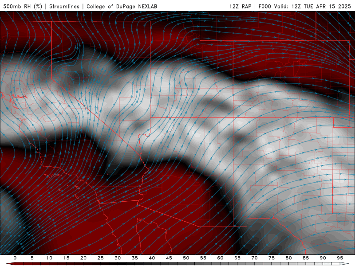Click the '20' value on color scale
Image resolution: width=355 pixels, height=266 pixels.
pos(83,258)
